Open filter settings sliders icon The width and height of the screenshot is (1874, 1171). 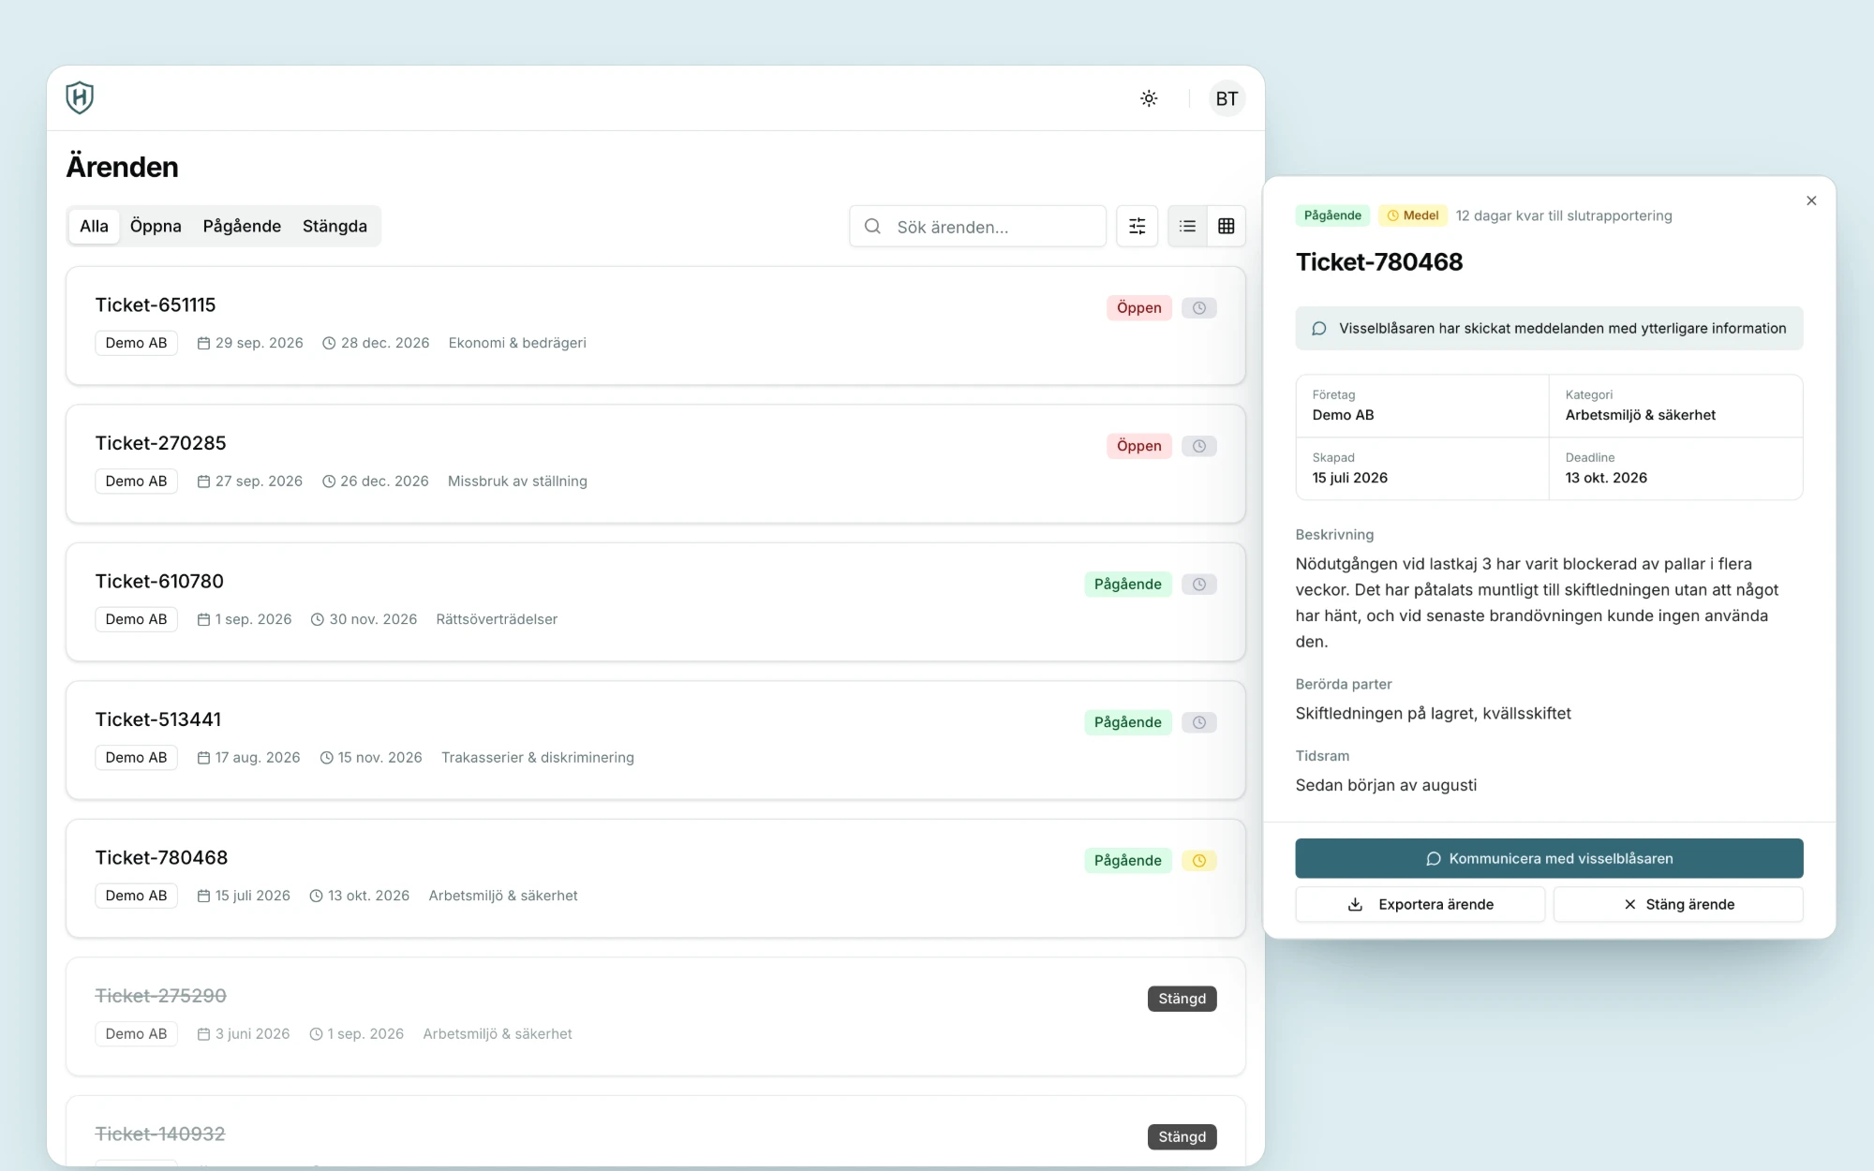click(x=1137, y=226)
